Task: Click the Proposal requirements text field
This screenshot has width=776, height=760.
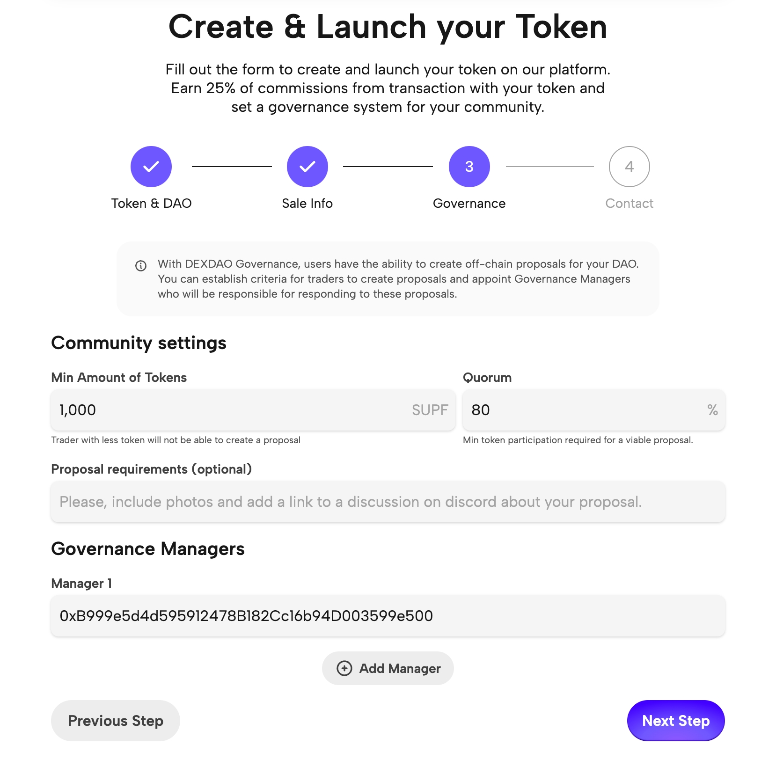Action: (x=388, y=502)
